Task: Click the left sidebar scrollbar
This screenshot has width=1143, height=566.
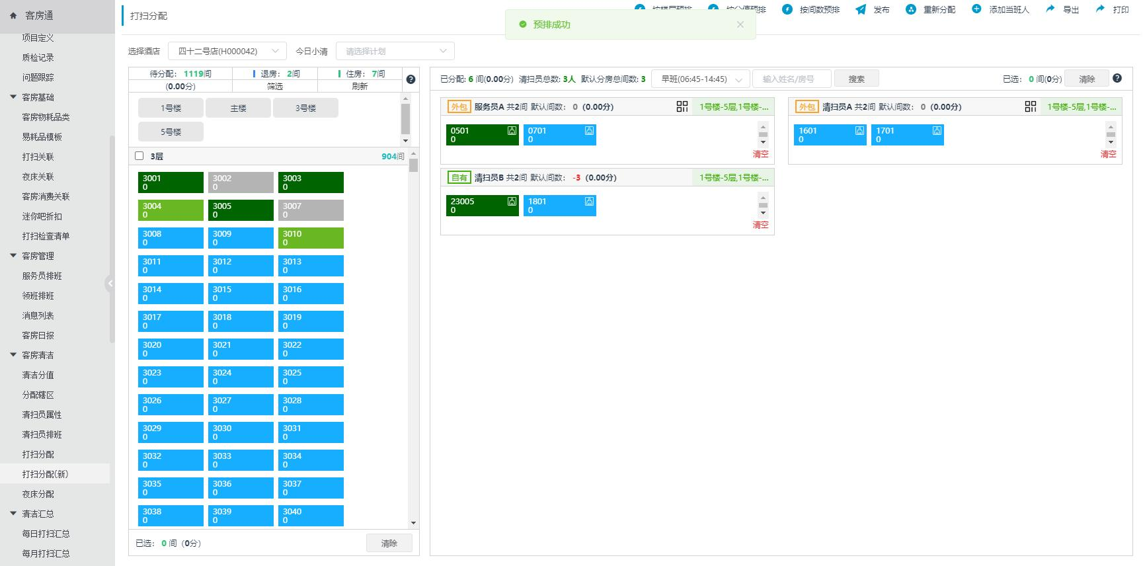Action: click(x=112, y=238)
